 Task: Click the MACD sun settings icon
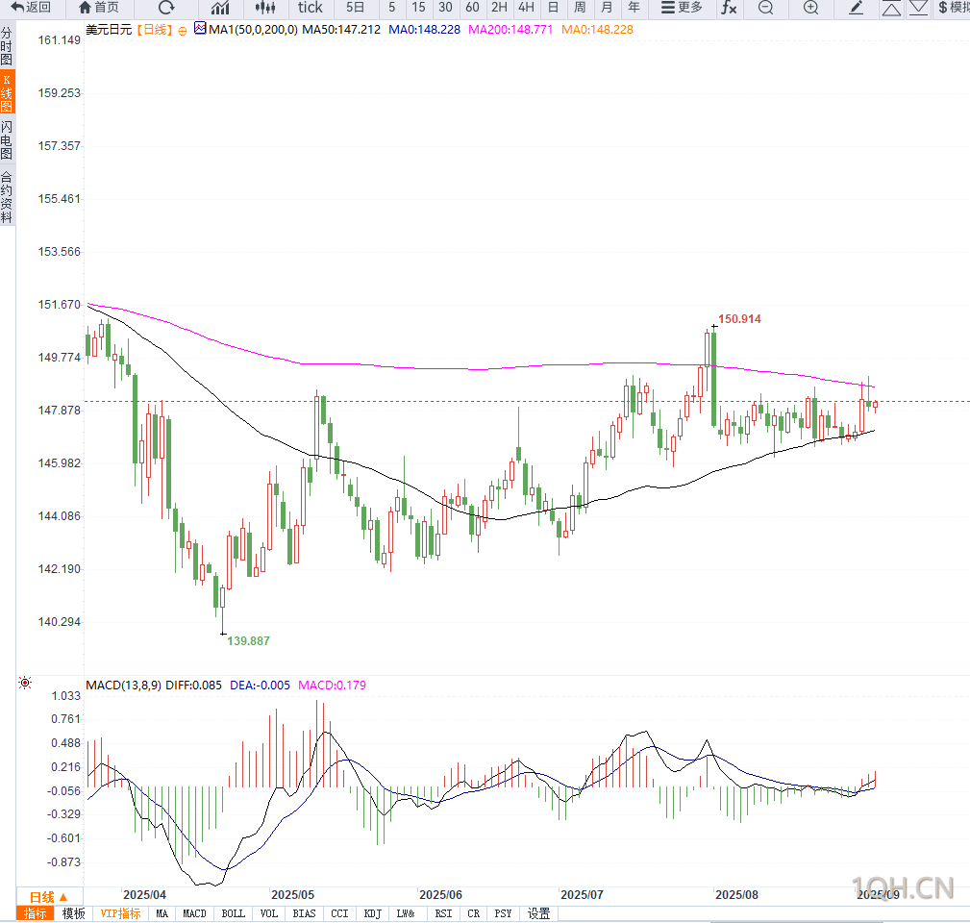(25, 683)
